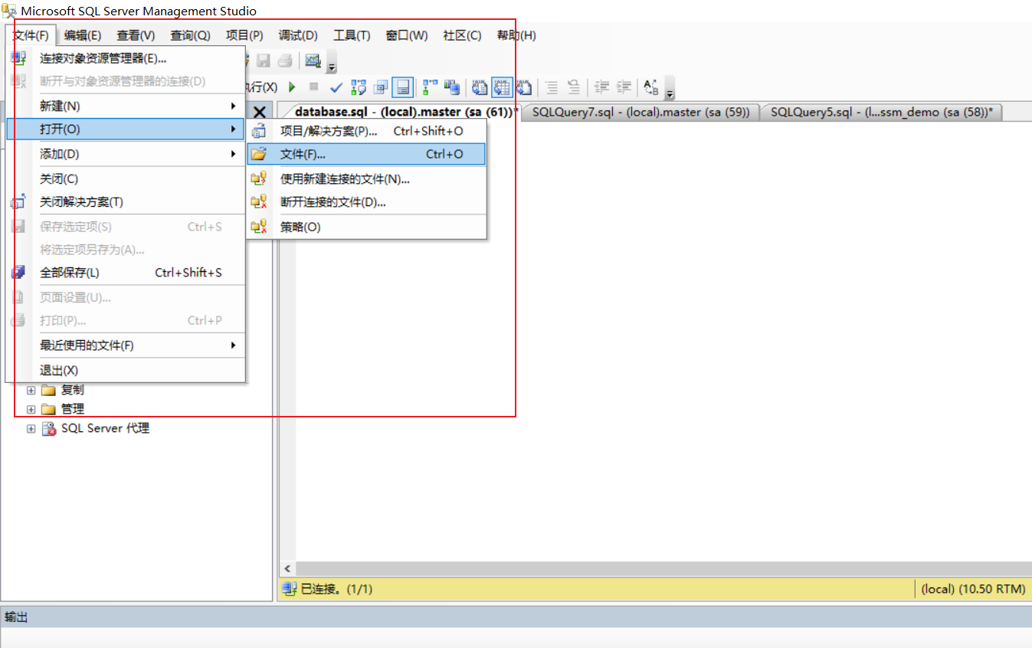This screenshot has height=648, width=1032.
Task: Click the Cancel executing query stop icon
Action: pyautogui.click(x=313, y=87)
